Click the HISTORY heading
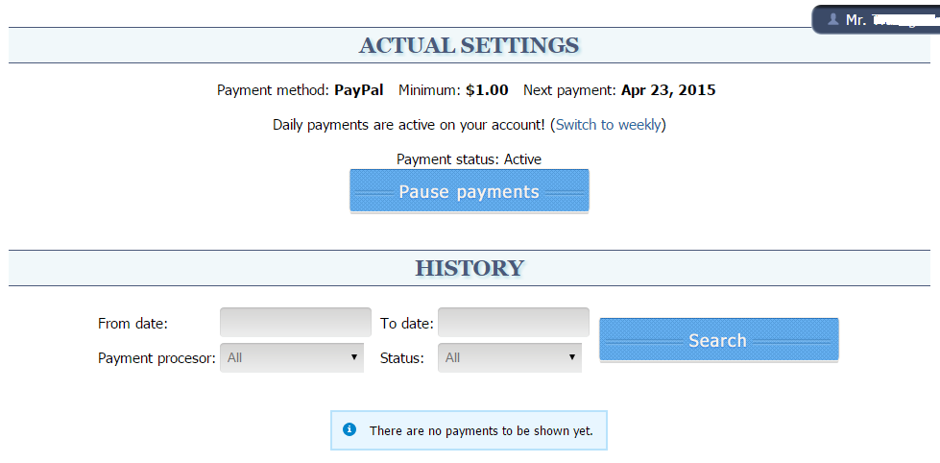This screenshot has height=463, width=940. [470, 268]
